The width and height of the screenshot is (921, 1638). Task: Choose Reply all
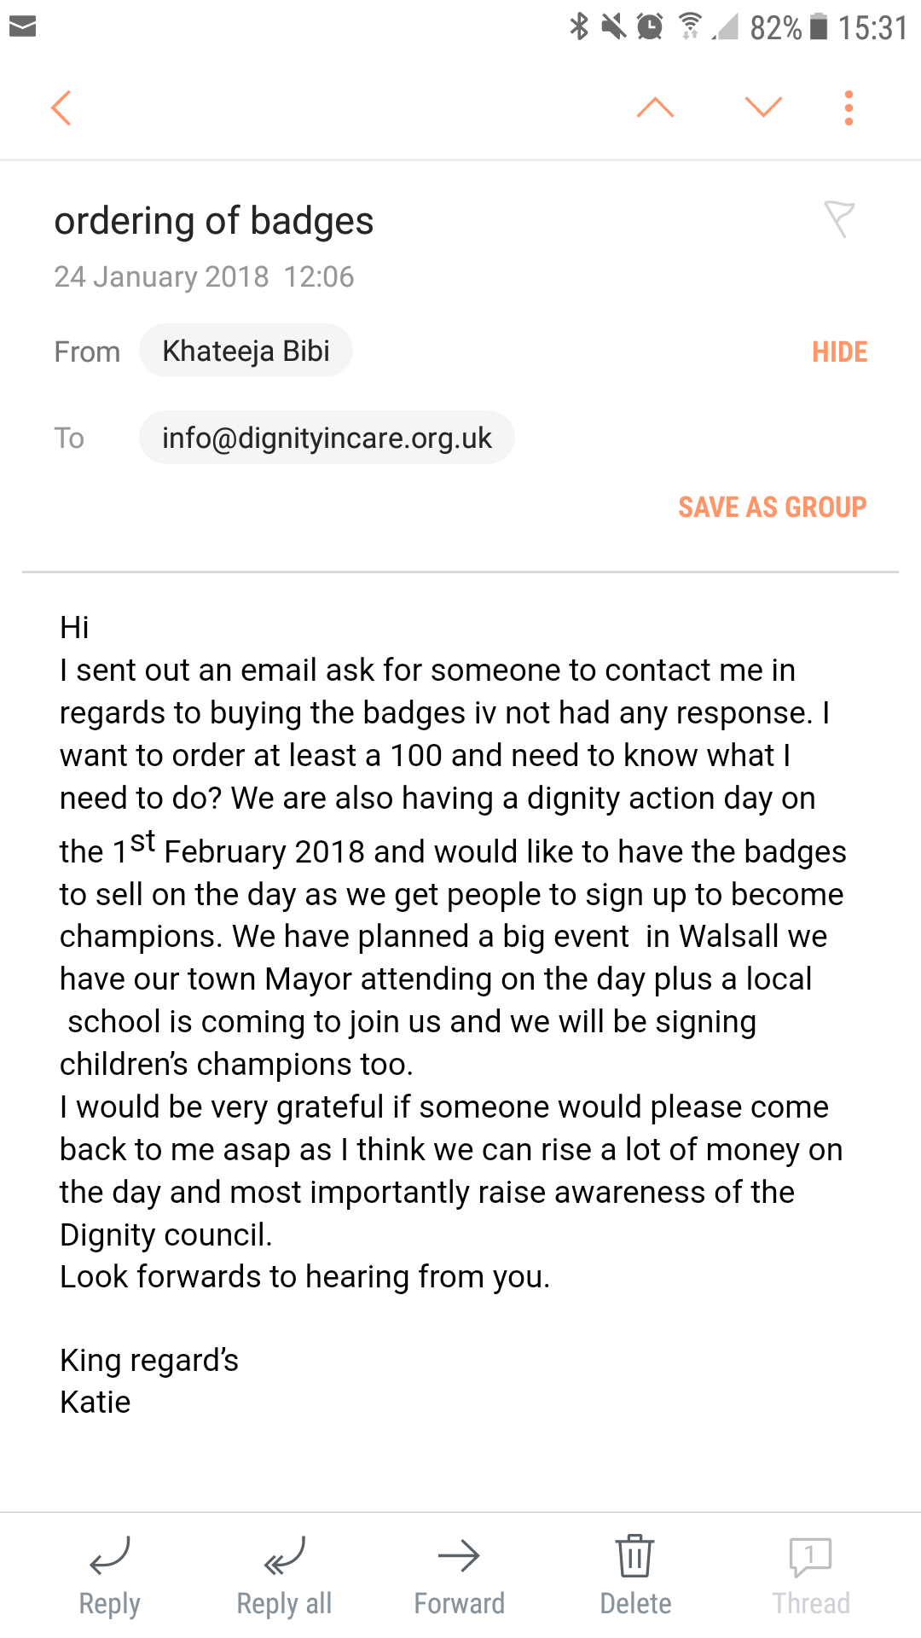[284, 1577]
